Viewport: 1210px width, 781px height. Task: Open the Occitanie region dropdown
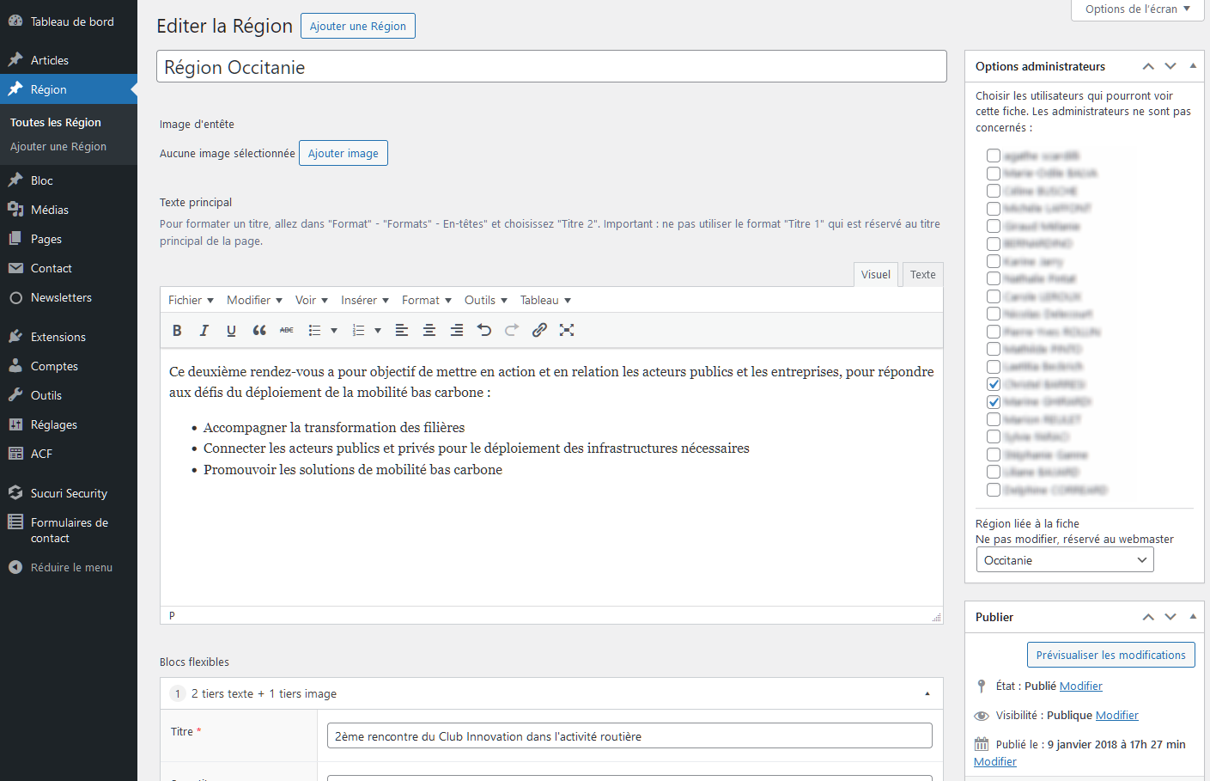pyautogui.click(x=1065, y=560)
